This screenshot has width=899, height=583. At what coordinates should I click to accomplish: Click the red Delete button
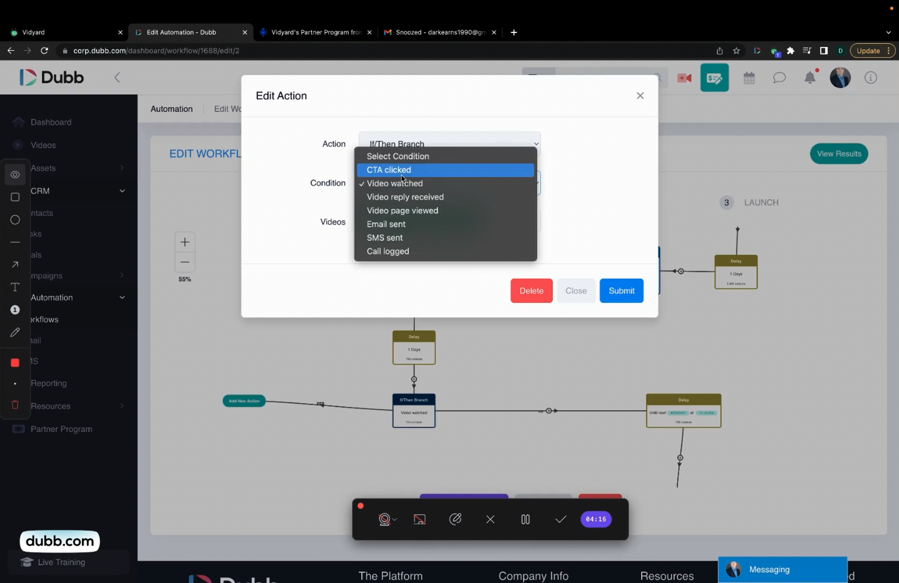tap(531, 290)
